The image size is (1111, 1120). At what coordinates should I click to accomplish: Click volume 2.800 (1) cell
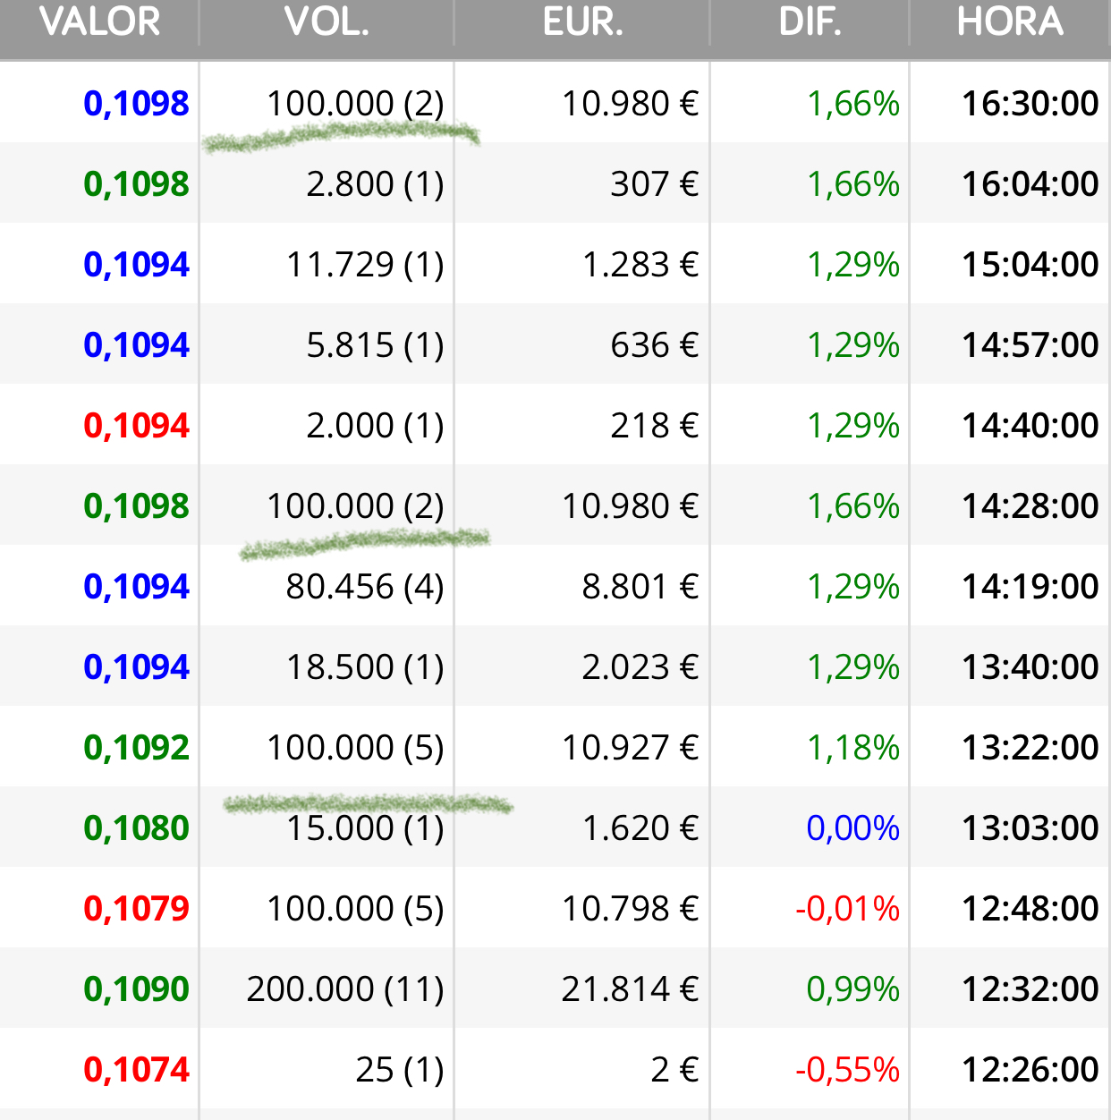tap(375, 184)
